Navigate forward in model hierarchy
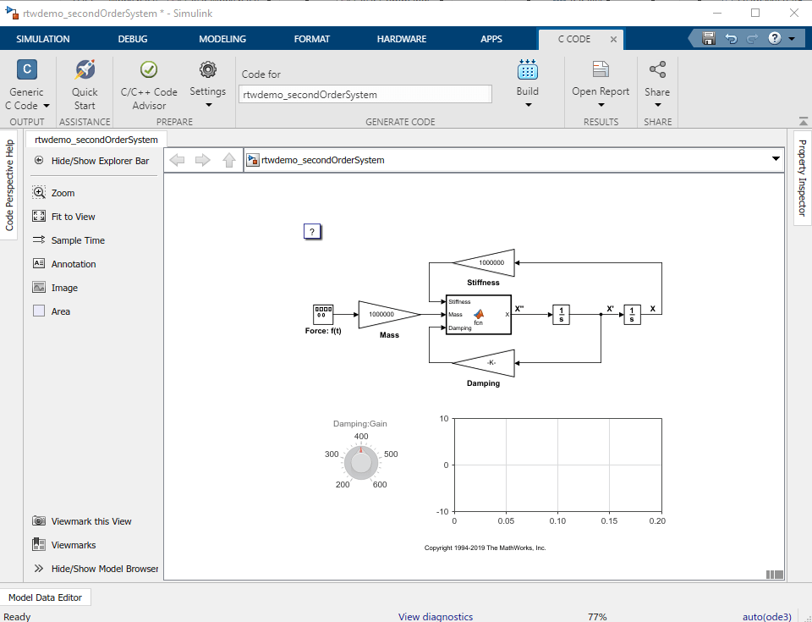This screenshot has width=812, height=622. pyautogui.click(x=202, y=160)
